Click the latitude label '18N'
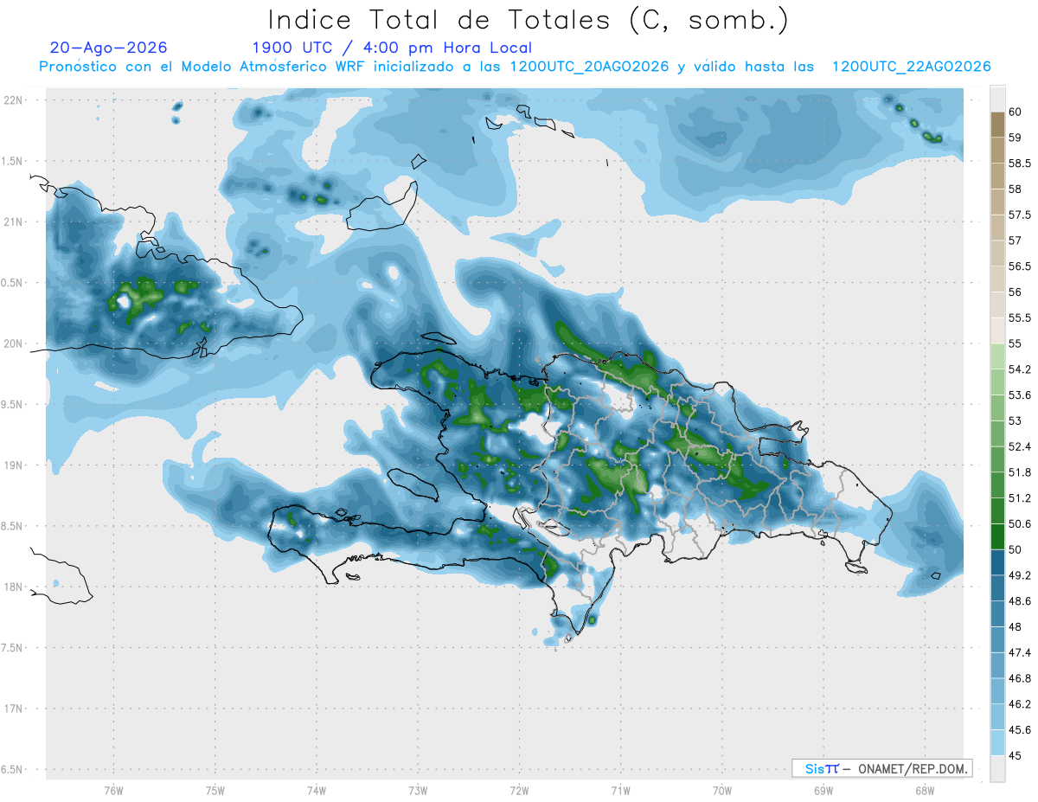This screenshot has width=1038, height=802. pos(13,587)
